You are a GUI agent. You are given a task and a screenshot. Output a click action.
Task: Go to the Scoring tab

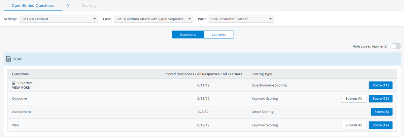click(x=89, y=6)
